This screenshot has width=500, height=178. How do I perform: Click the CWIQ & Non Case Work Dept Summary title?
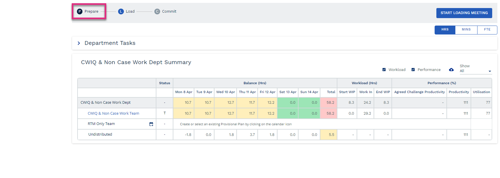(x=136, y=62)
